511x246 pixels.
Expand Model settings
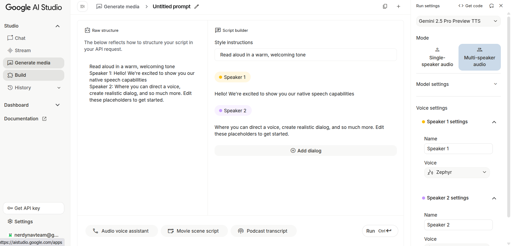458,84
